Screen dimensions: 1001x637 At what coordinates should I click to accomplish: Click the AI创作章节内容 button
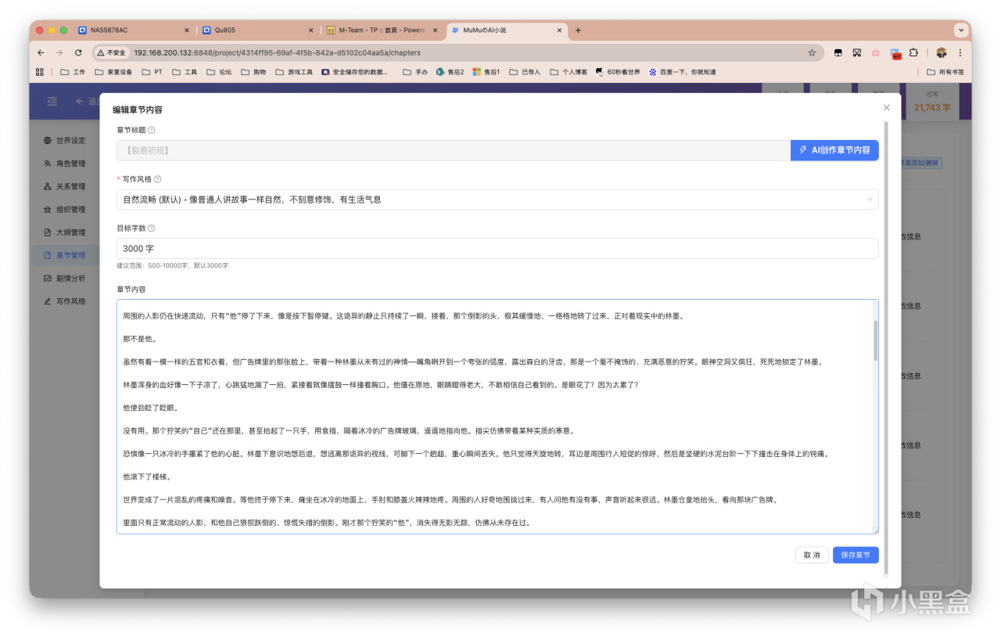tap(834, 150)
